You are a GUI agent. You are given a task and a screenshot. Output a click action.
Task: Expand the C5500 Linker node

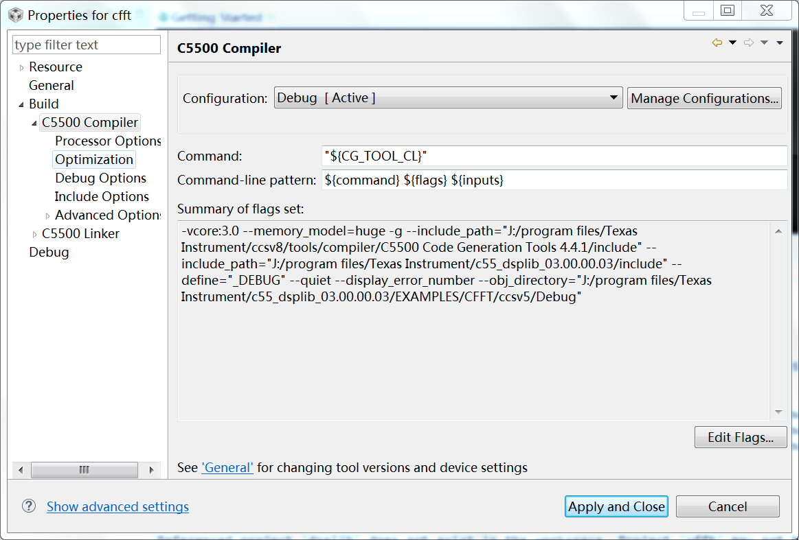click(35, 234)
